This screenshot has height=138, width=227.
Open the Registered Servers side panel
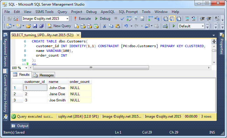coord(5,50)
